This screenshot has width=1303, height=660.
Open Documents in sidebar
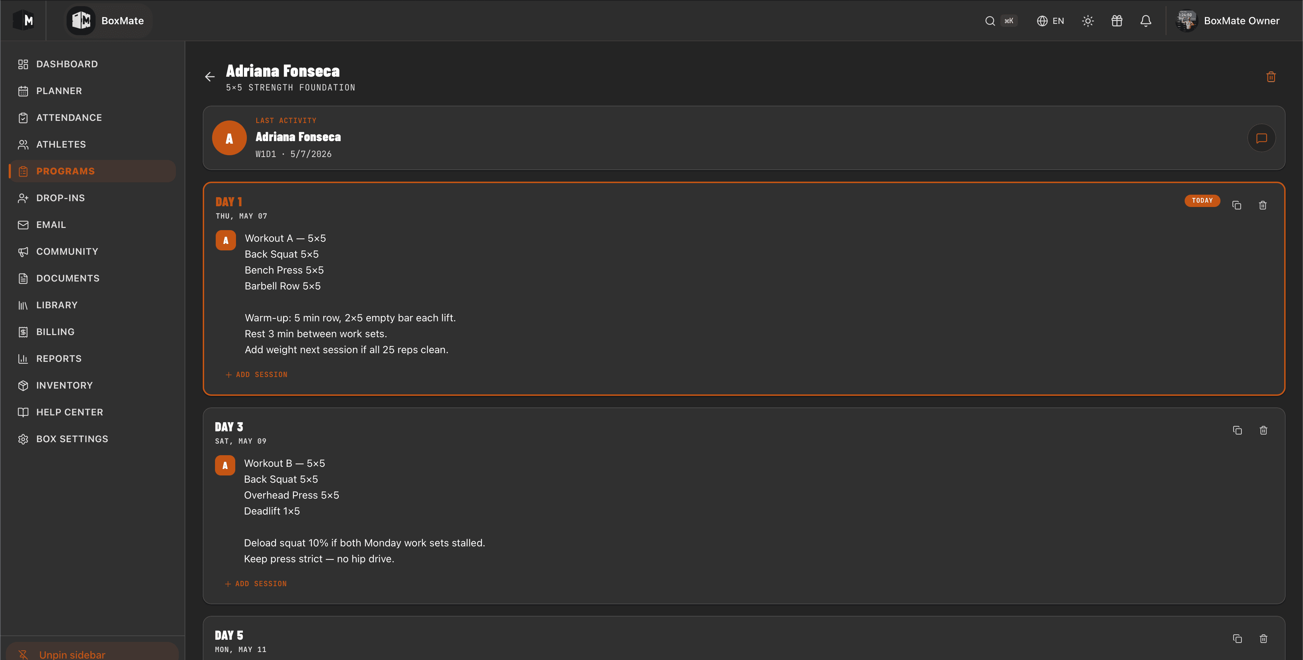92,279
